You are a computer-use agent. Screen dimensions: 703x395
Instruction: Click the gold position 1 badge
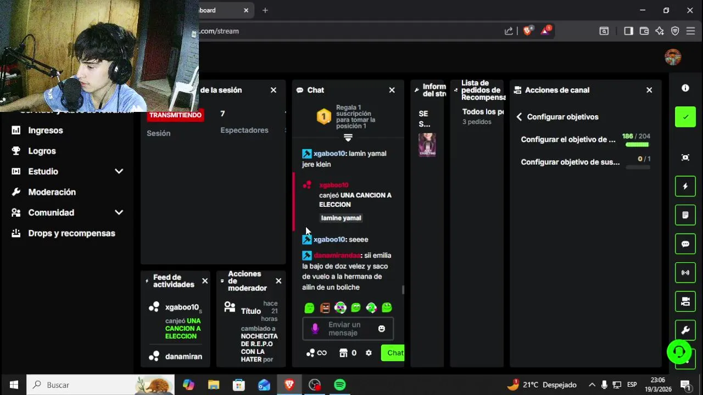click(323, 116)
